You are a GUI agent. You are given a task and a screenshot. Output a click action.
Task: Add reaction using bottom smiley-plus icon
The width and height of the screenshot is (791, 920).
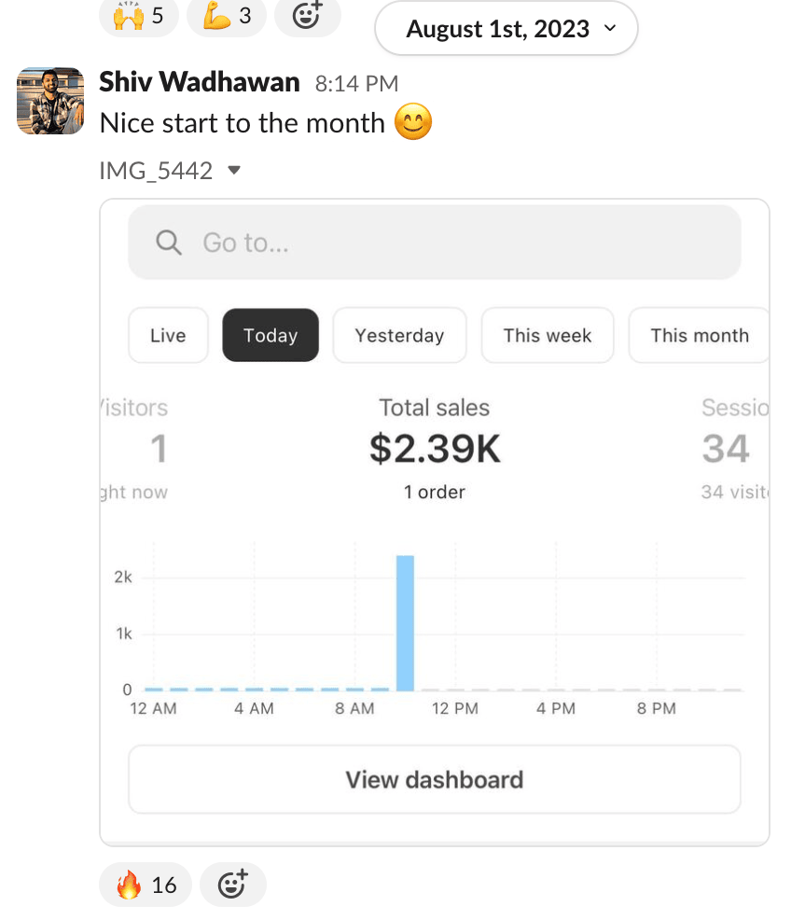[232, 884]
